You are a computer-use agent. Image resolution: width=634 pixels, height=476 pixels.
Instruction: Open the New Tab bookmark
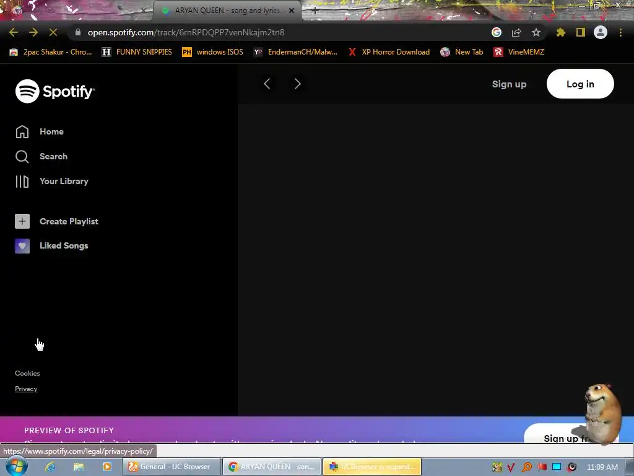pyautogui.click(x=462, y=52)
